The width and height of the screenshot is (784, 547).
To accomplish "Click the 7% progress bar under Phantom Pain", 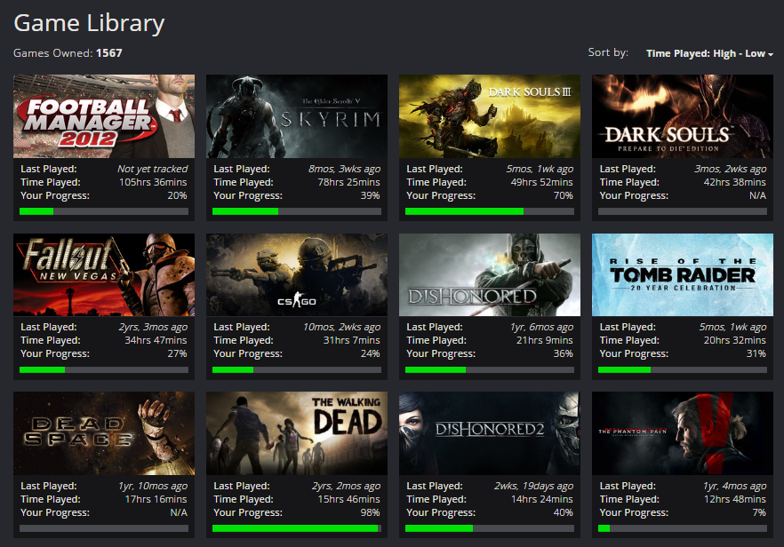I will pyautogui.click(x=683, y=528).
